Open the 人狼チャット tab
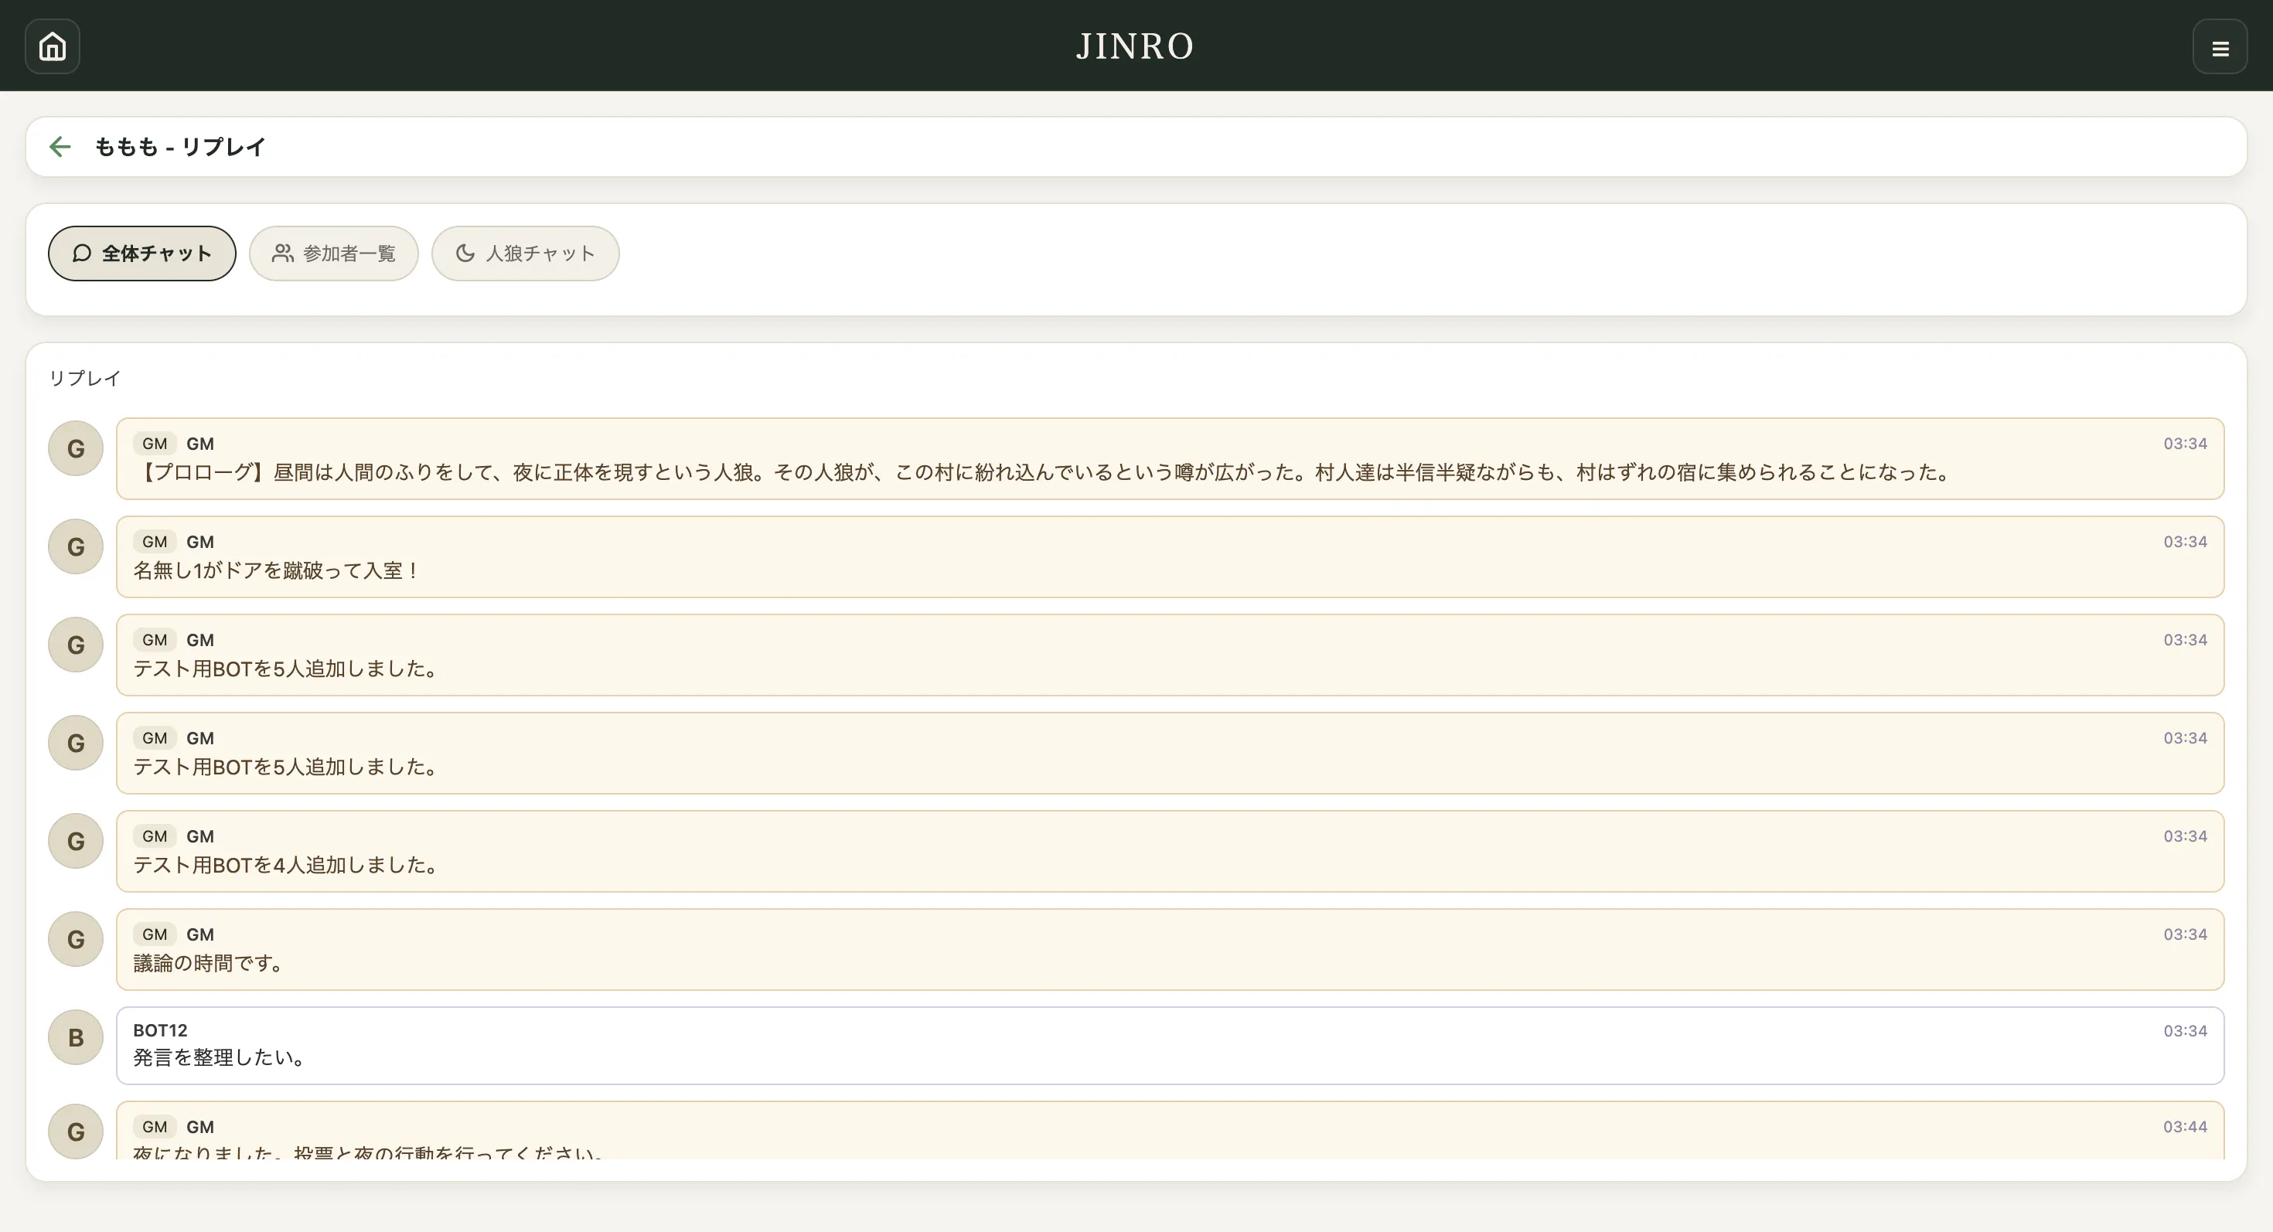2273x1232 pixels. click(x=525, y=254)
